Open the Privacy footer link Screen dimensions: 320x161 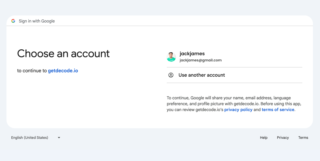283,137
